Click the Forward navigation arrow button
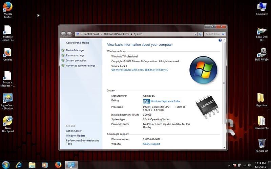Screen dimensions: 271x169 [x=69, y=34]
